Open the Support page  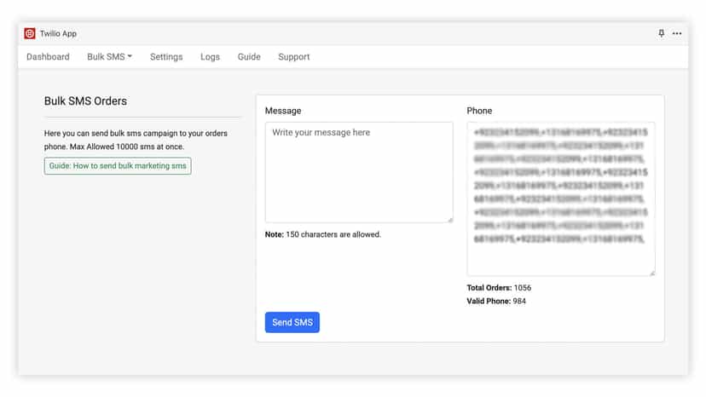coord(293,57)
